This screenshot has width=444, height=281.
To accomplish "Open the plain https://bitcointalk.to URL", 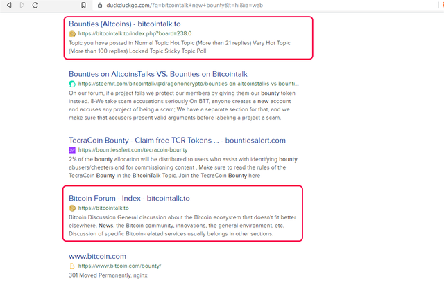I will pyautogui.click(x=103, y=208).
